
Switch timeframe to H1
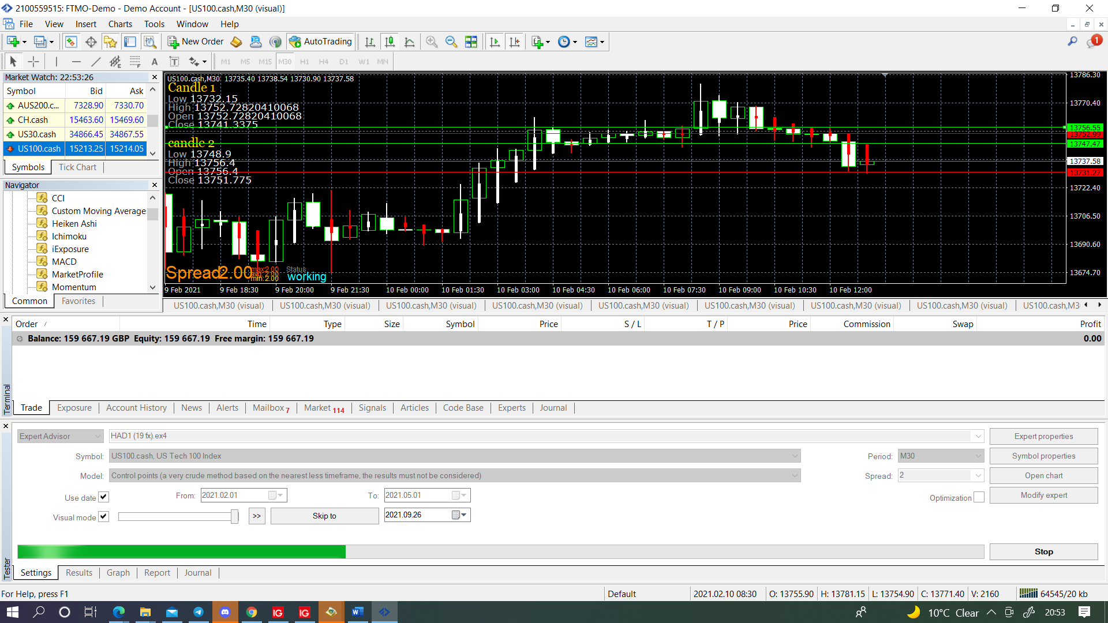[305, 62]
